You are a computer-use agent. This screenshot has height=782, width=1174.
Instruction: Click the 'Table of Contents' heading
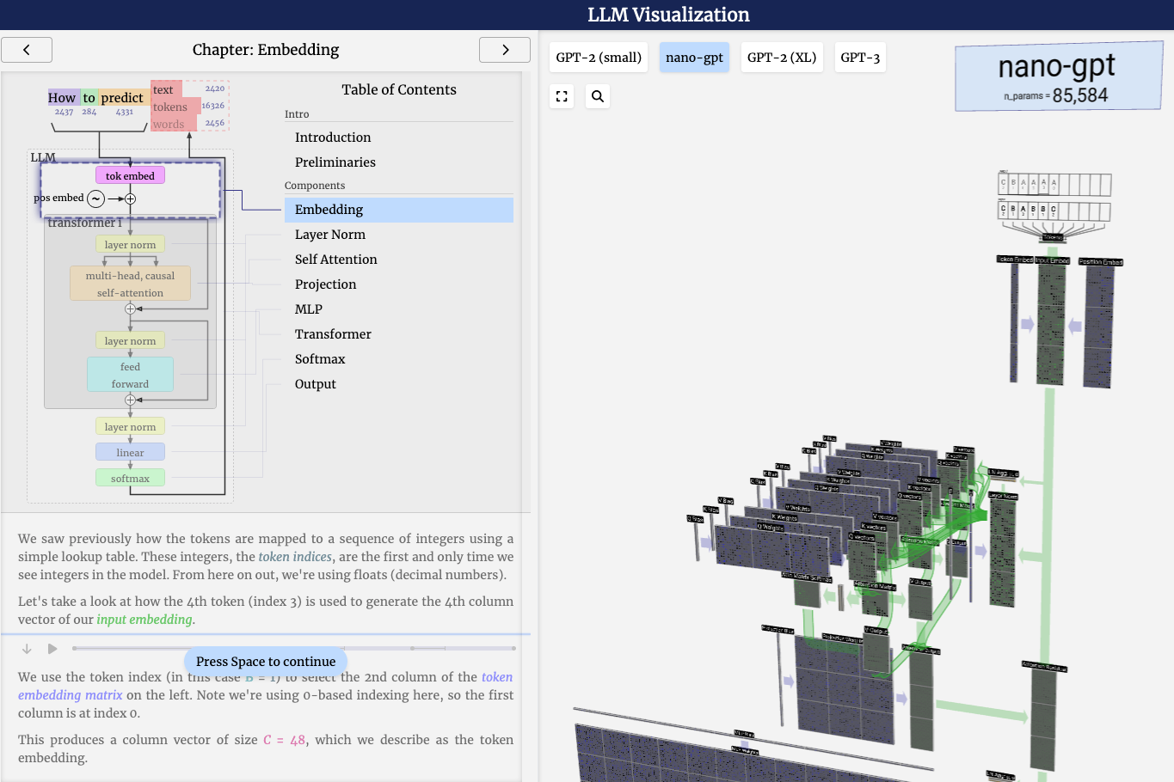click(x=399, y=89)
